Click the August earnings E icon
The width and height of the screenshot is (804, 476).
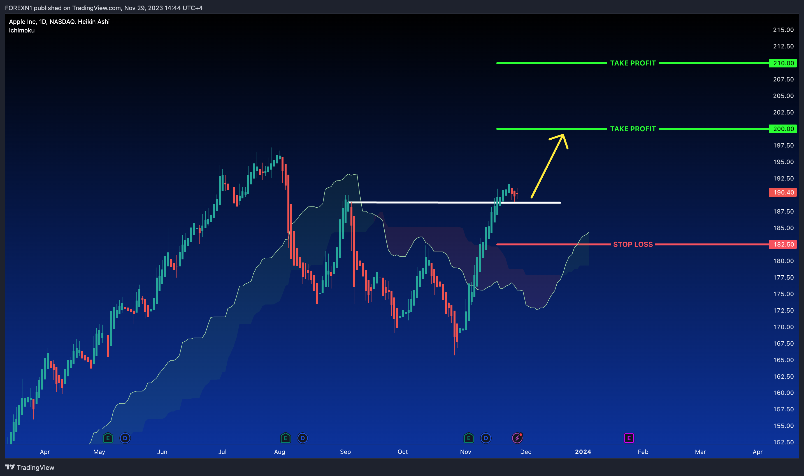(285, 438)
